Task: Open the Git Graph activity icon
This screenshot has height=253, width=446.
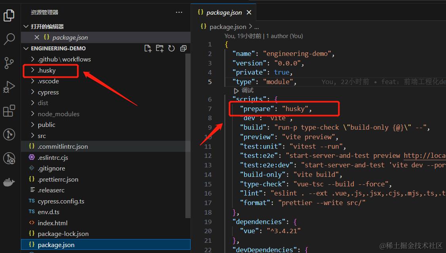Action: pos(9,134)
